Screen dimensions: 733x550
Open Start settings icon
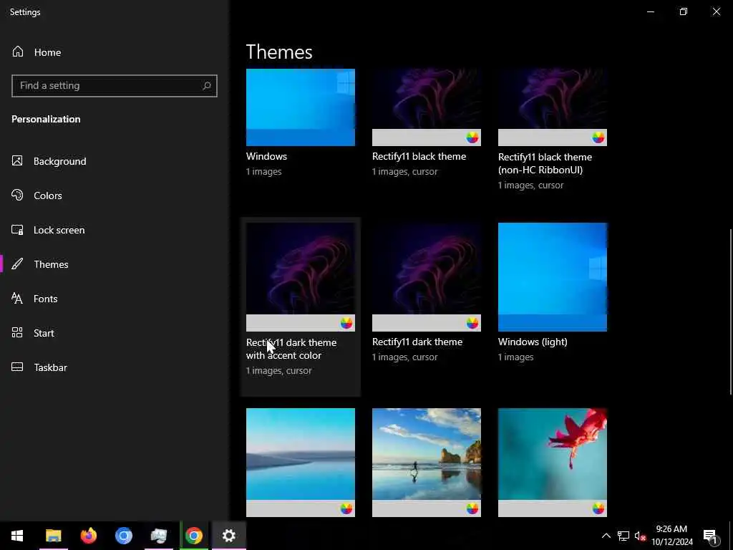point(17,333)
